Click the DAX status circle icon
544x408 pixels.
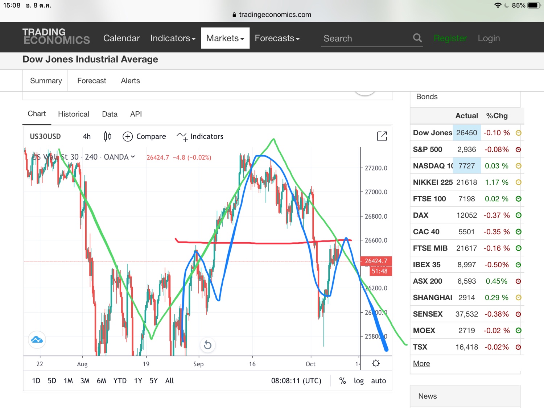[519, 215]
